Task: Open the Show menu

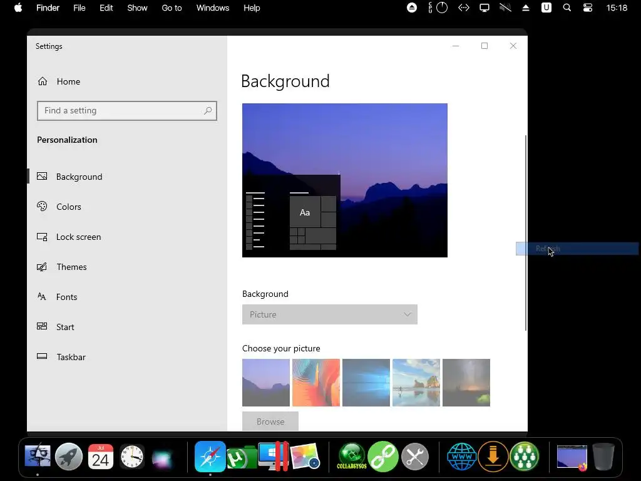Action: coord(137,8)
